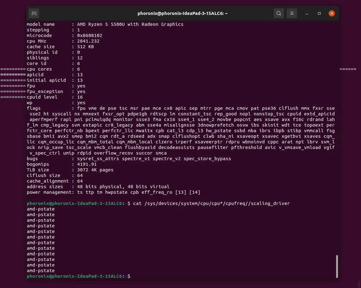The width and height of the screenshot is (361, 288).
Task: Open the hamburger menu in the title bar
Action: 292,13
